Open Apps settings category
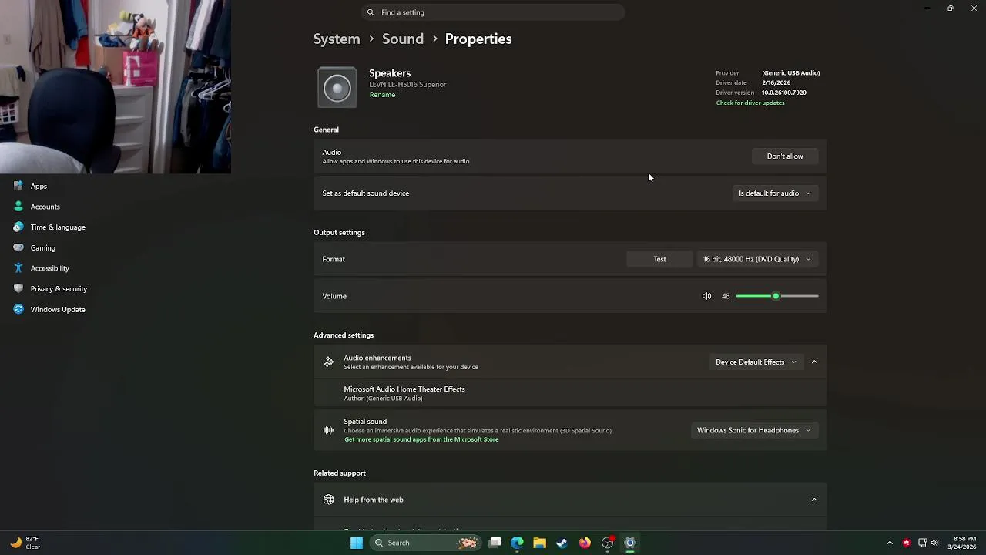The image size is (986, 555). tap(39, 186)
